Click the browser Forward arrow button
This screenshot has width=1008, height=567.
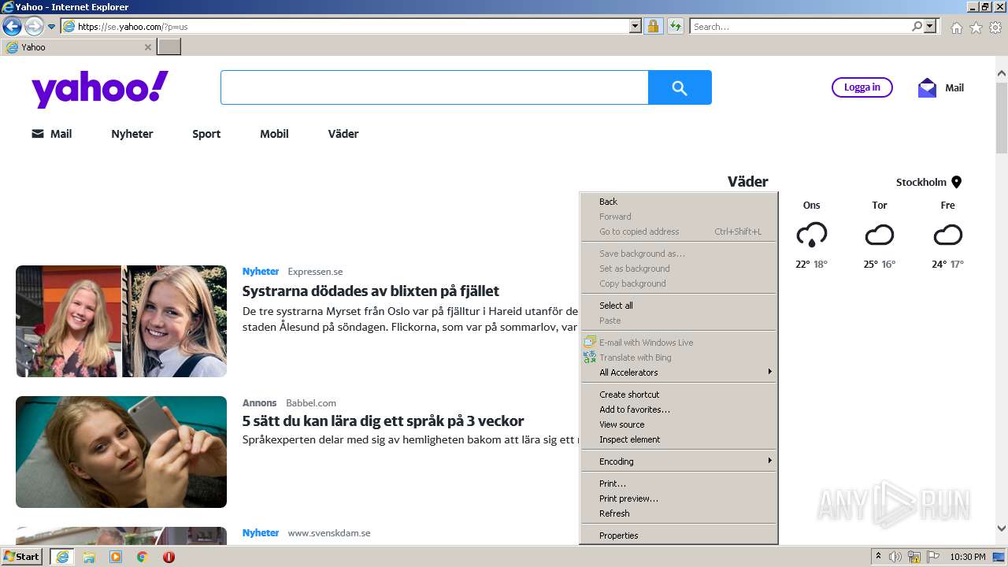[x=34, y=26]
